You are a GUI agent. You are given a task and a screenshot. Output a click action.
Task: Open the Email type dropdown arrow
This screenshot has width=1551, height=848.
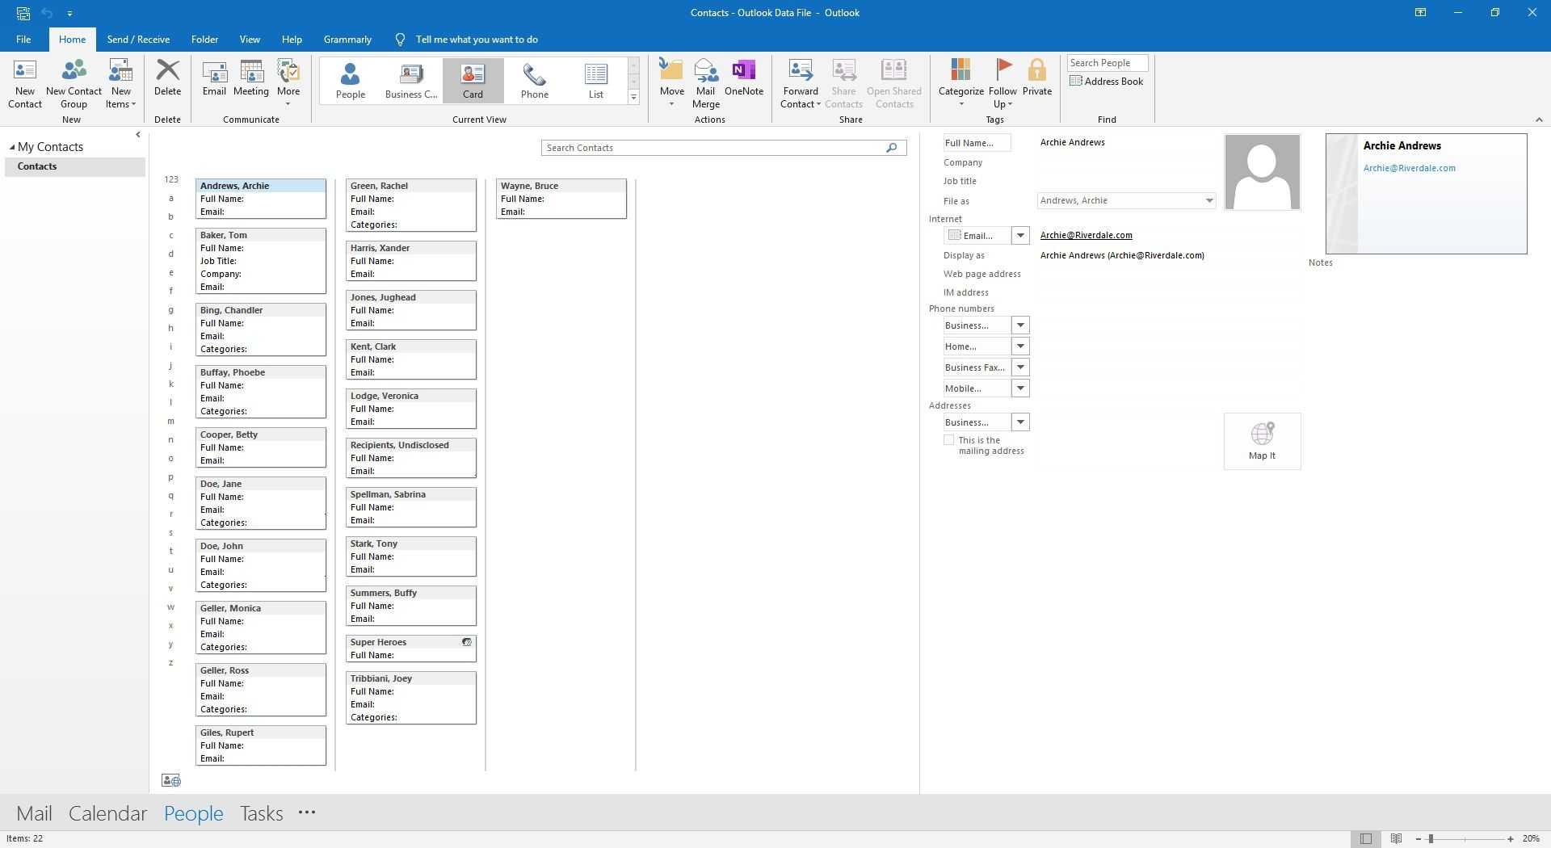point(1020,235)
